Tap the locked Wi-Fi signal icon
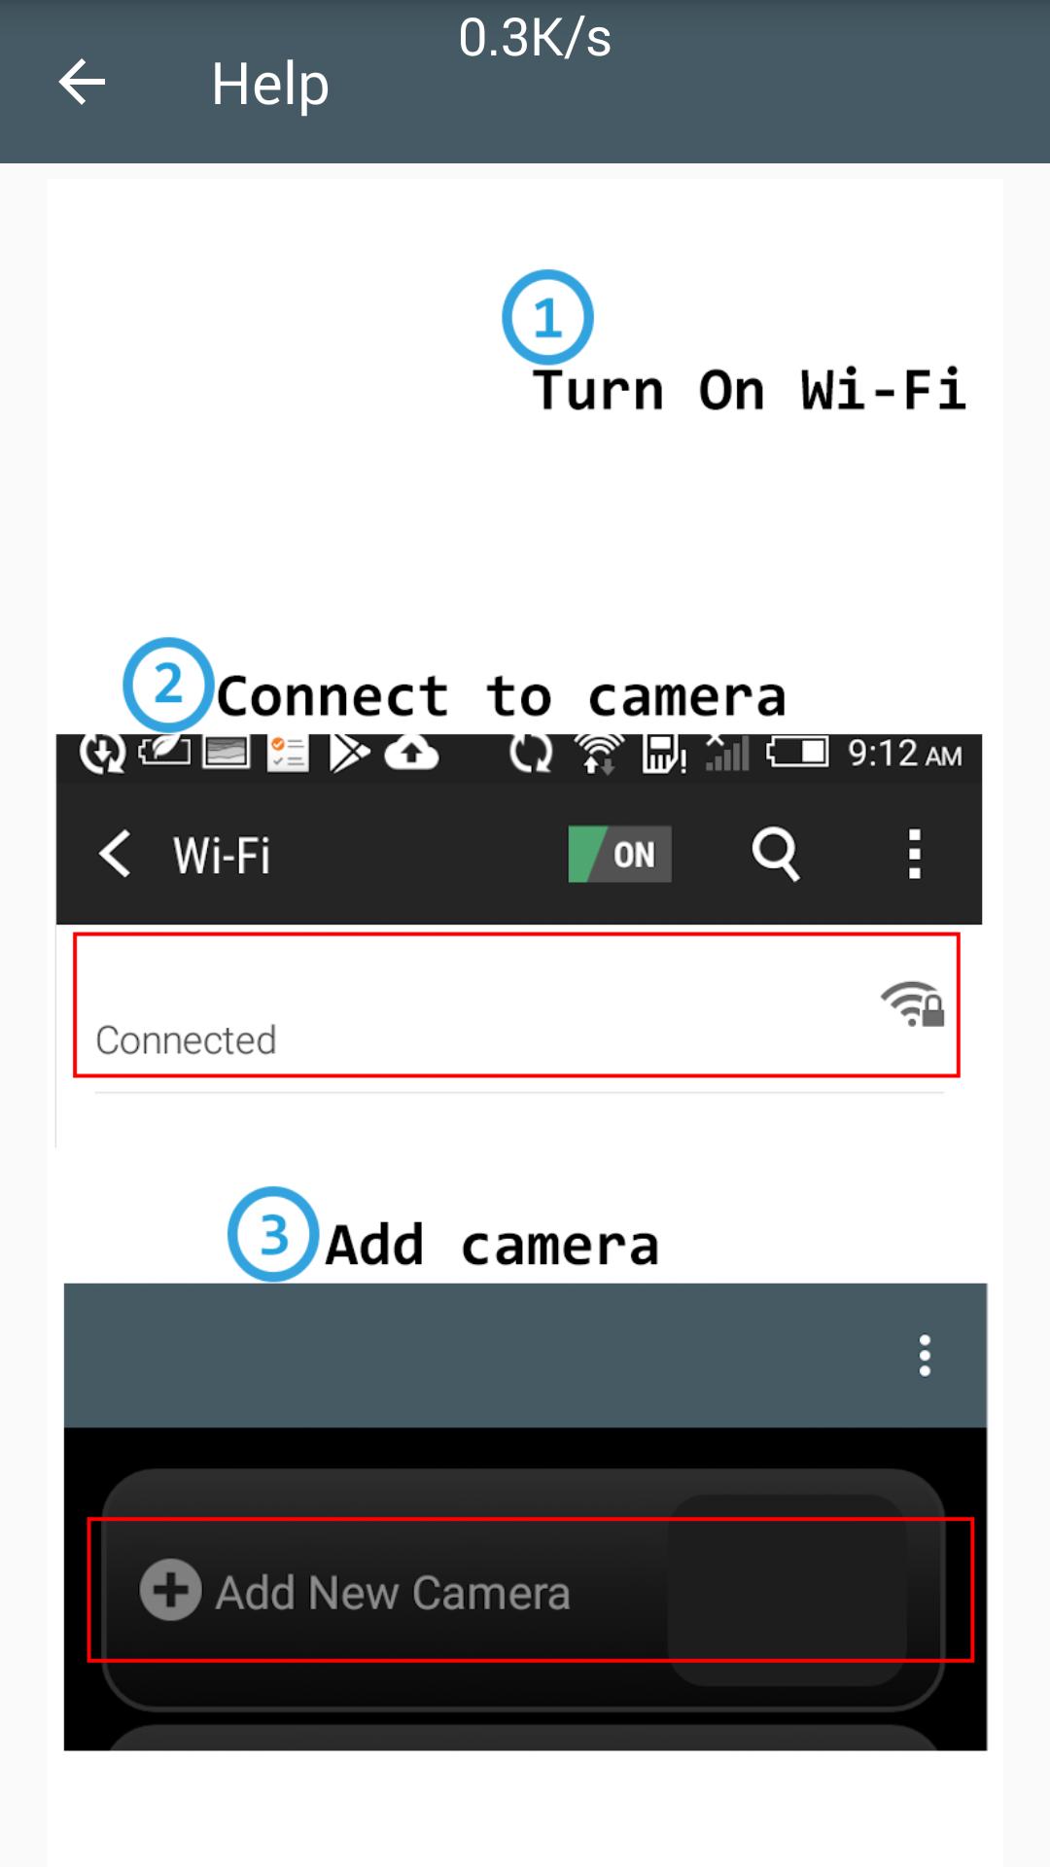 [912, 1004]
